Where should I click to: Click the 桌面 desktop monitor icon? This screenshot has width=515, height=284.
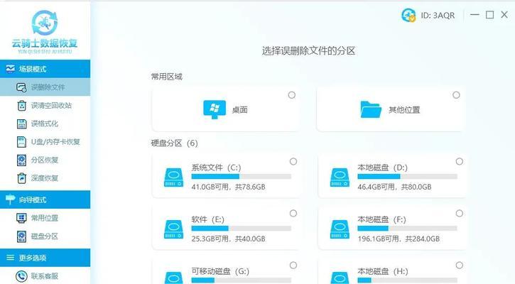[215, 109]
